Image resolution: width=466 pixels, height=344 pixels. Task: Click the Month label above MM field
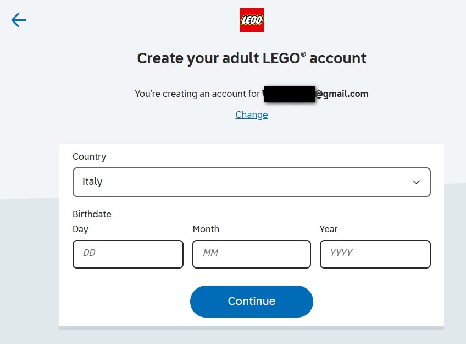coord(206,229)
